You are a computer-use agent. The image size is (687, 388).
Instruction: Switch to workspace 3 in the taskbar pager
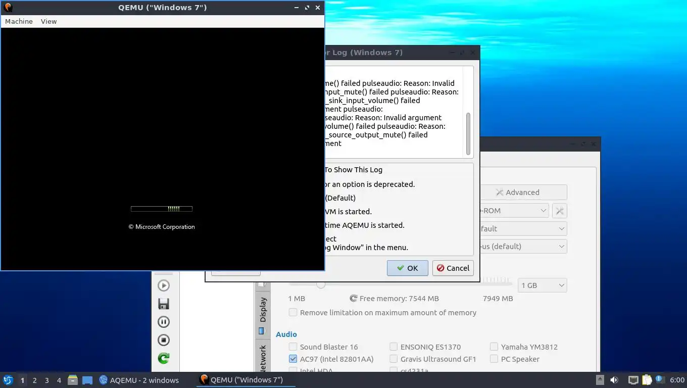(46, 380)
